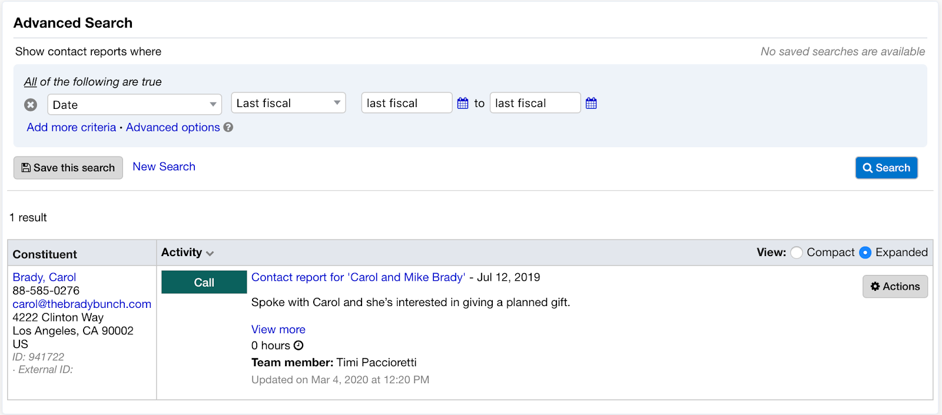Click Team member: Timi Paccioretti text
This screenshot has height=415, width=942.
coord(334,363)
